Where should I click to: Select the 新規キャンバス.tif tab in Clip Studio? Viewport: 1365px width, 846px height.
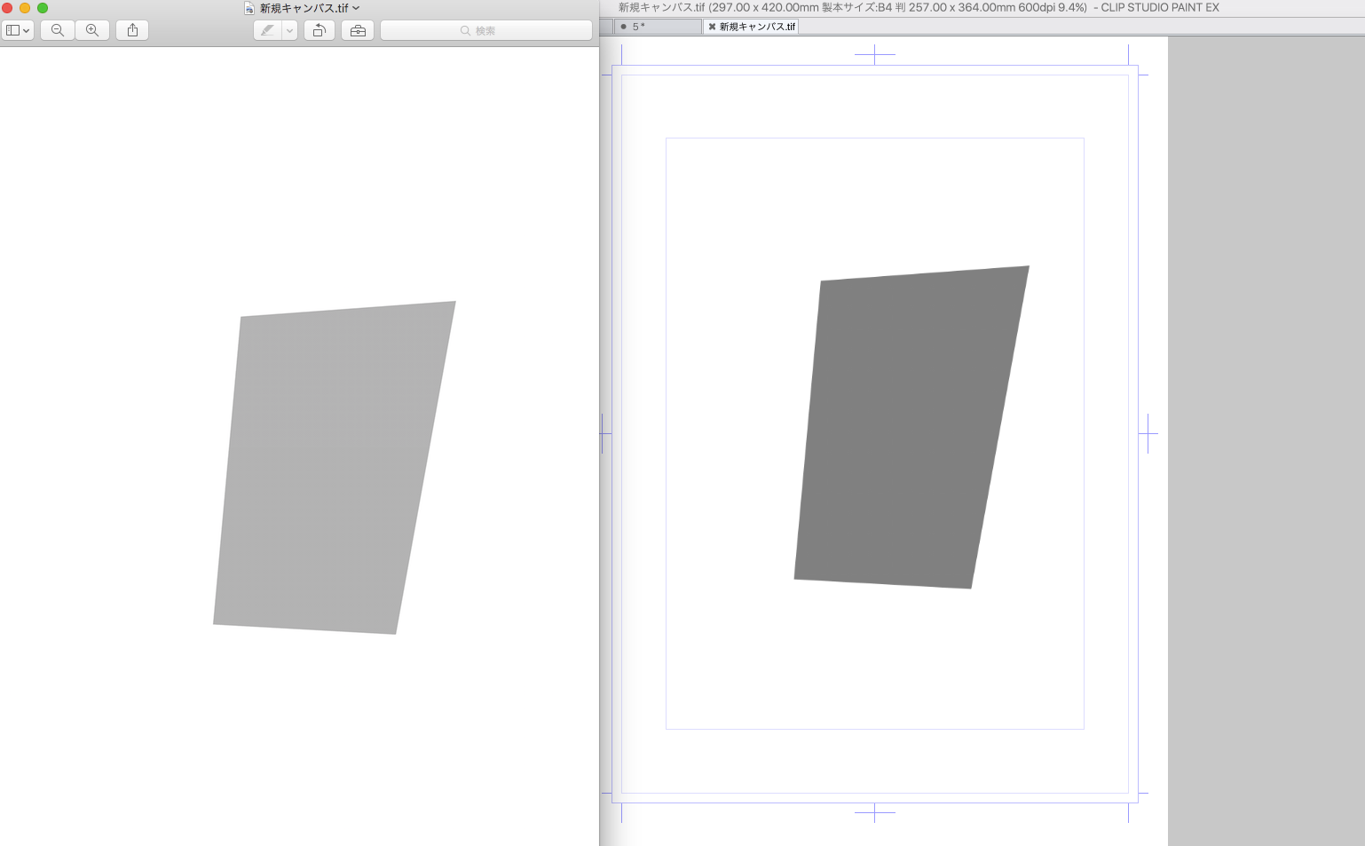757,27
